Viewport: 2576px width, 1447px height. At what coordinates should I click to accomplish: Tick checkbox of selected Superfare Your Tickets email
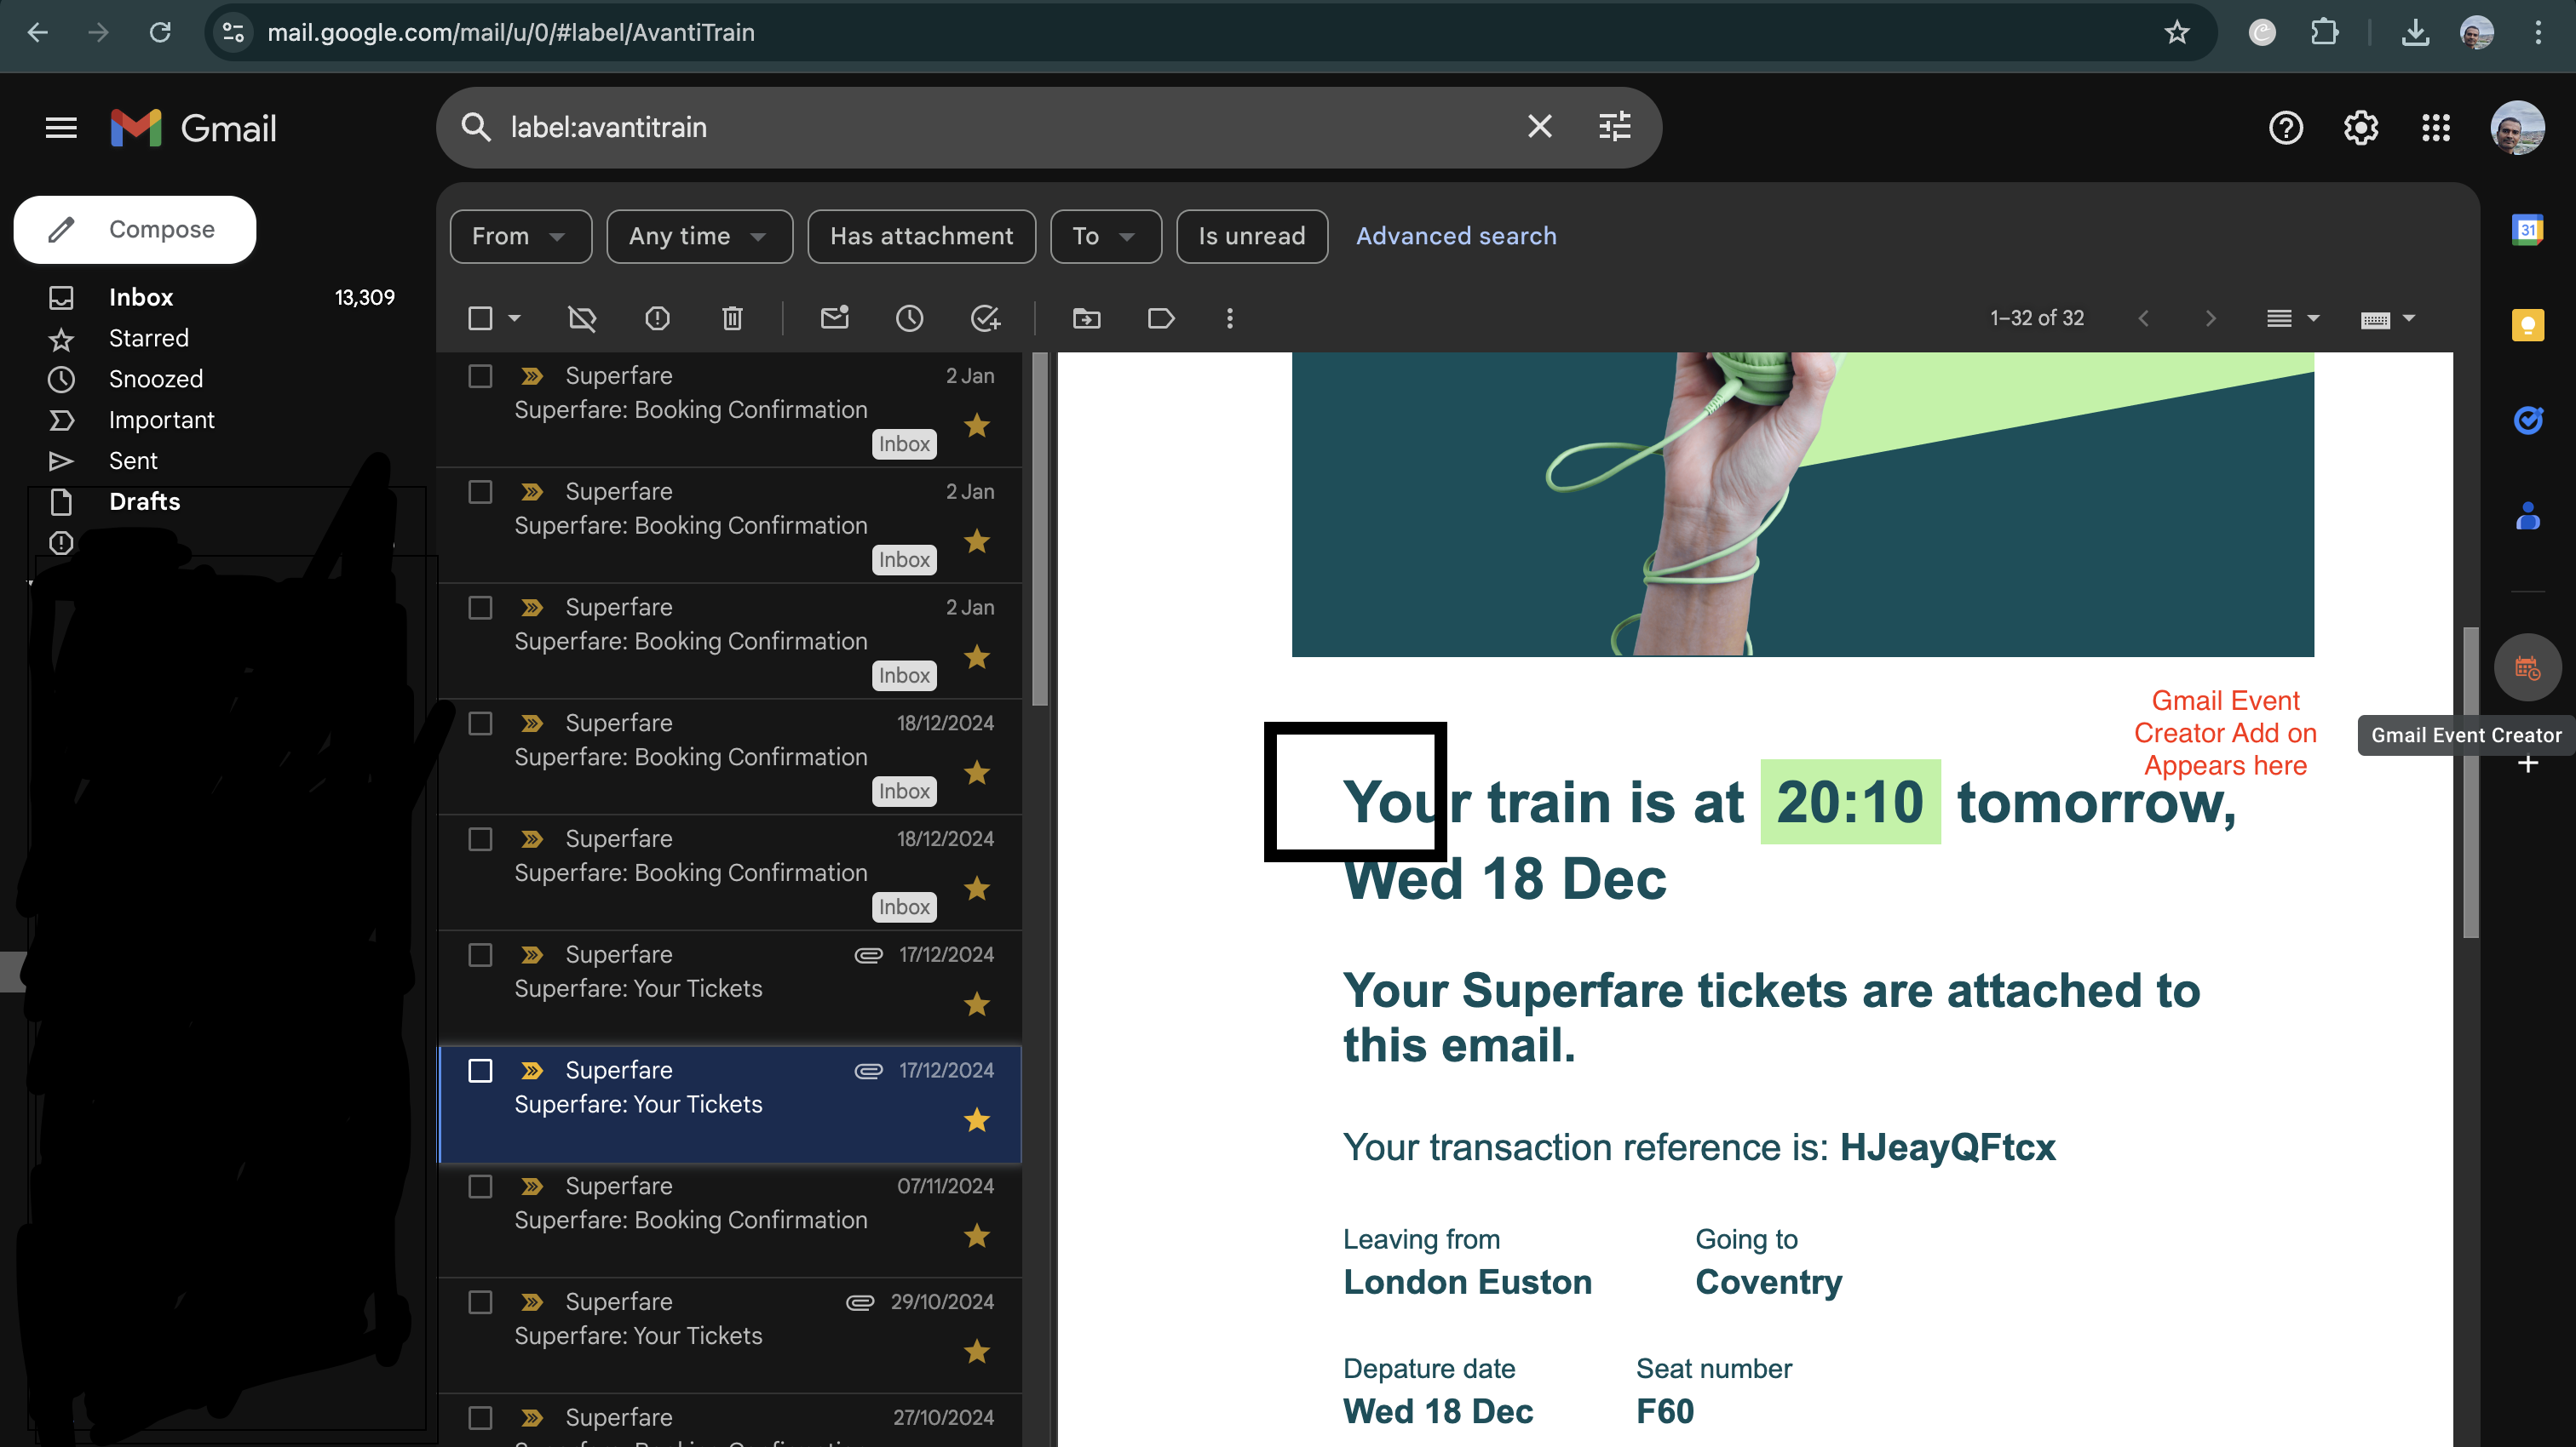coord(480,1070)
